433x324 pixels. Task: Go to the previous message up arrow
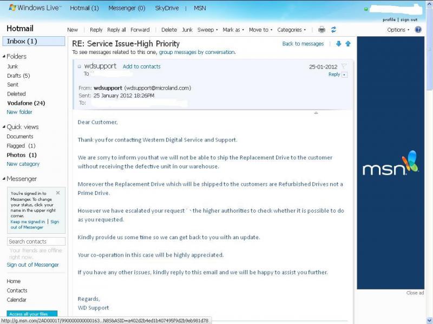(x=348, y=44)
